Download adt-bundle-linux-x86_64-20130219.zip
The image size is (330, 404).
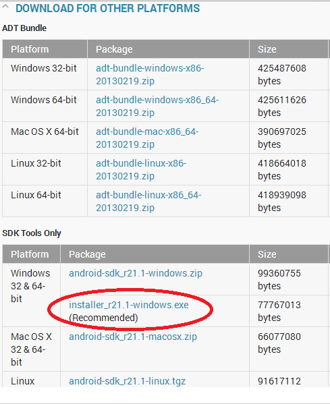click(148, 201)
